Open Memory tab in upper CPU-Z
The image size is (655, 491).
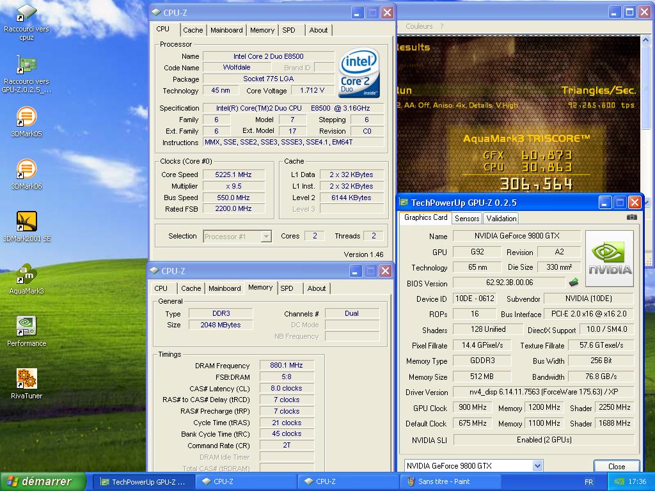click(262, 30)
